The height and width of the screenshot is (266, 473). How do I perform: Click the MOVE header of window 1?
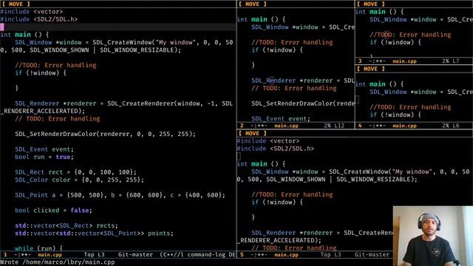pyautogui.click(x=16, y=4)
